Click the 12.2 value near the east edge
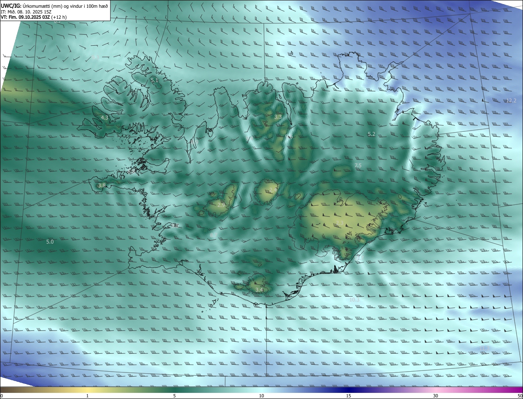 coord(511,101)
